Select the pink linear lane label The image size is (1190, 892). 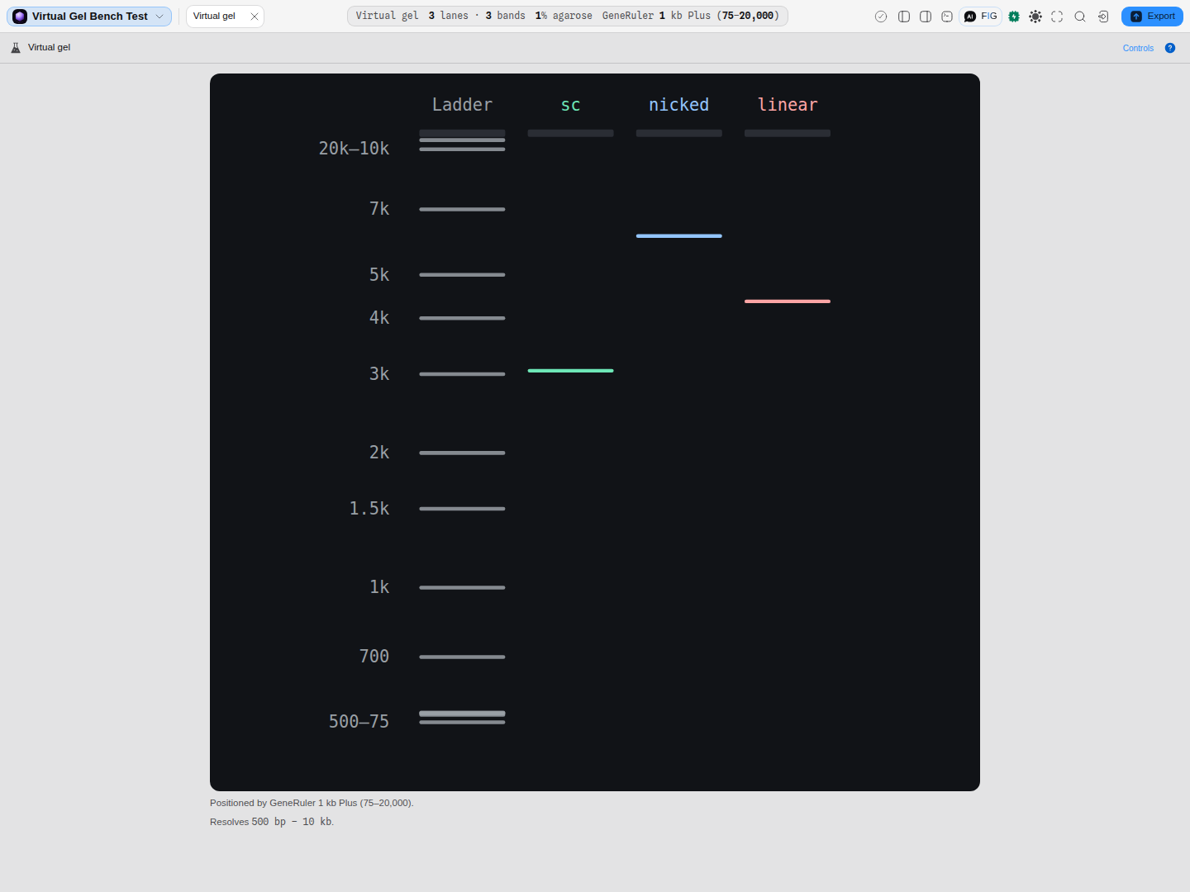[x=788, y=105]
